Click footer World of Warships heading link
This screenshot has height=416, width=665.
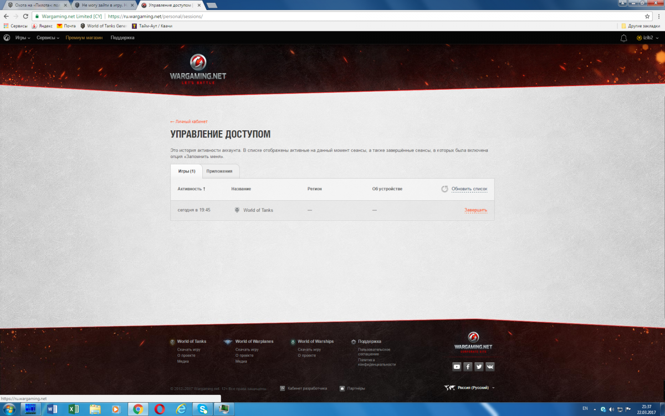315,342
